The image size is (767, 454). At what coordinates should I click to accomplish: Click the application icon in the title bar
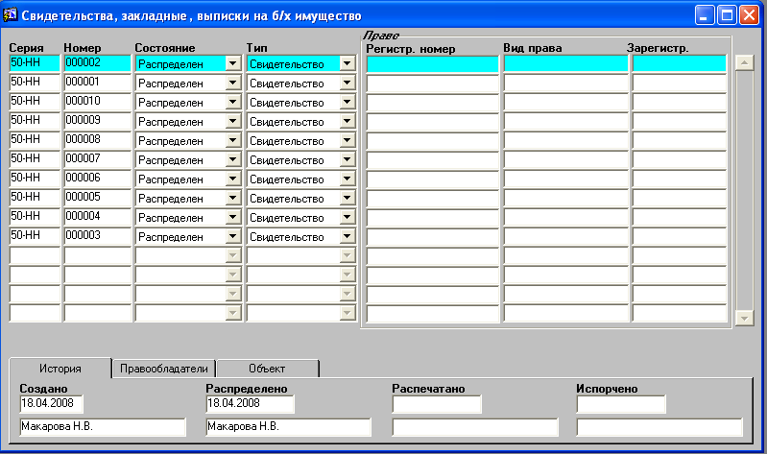pyautogui.click(x=10, y=15)
